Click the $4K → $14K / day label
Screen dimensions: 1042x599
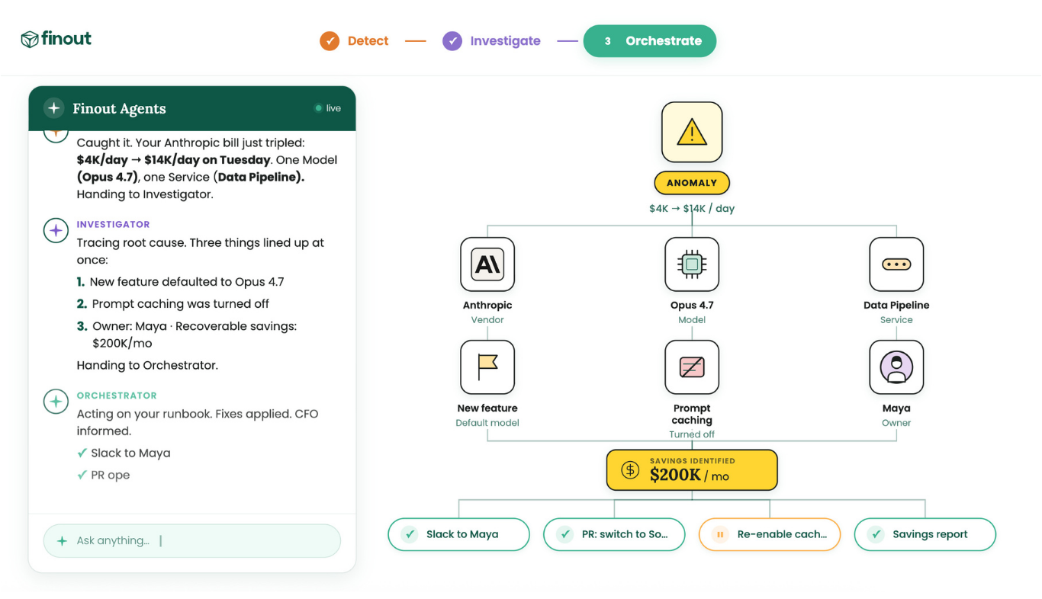pyautogui.click(x=692, y=208)
